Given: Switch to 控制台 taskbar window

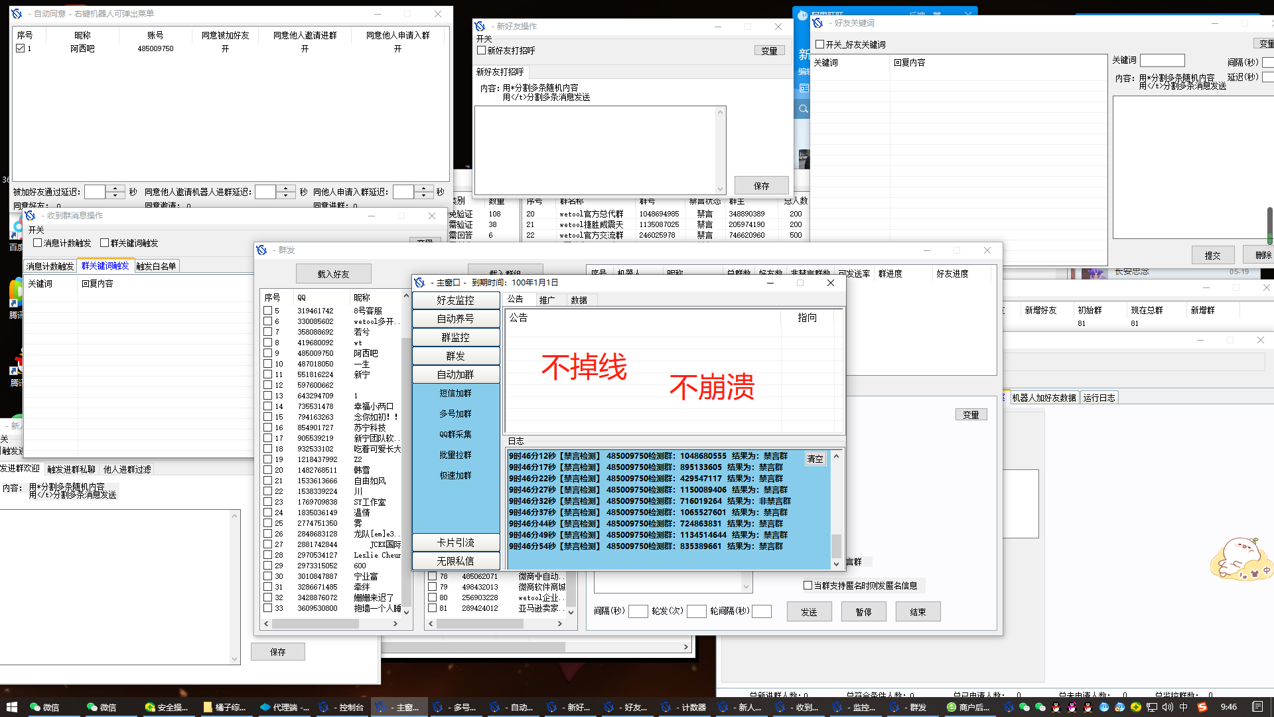Looking at the screenshot, I should tap(341, 707).
